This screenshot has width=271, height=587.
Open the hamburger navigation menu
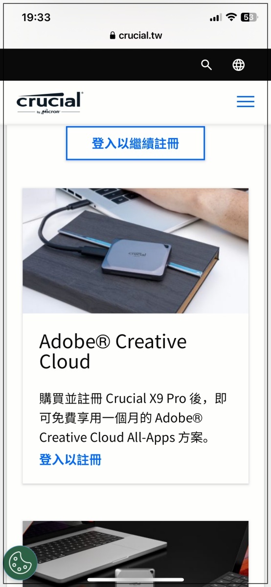pos(246,102)
